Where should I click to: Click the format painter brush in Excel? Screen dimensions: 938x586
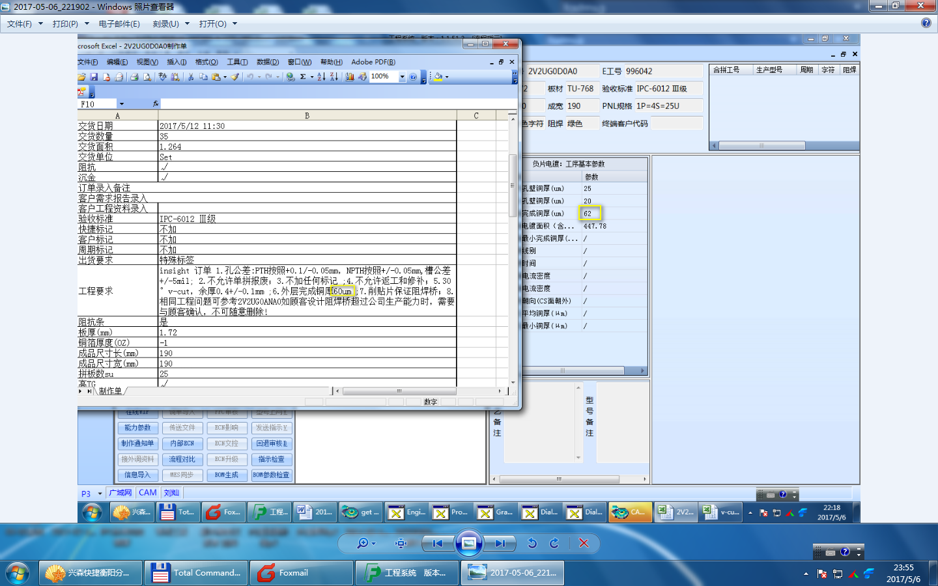(x=234, y=77)
